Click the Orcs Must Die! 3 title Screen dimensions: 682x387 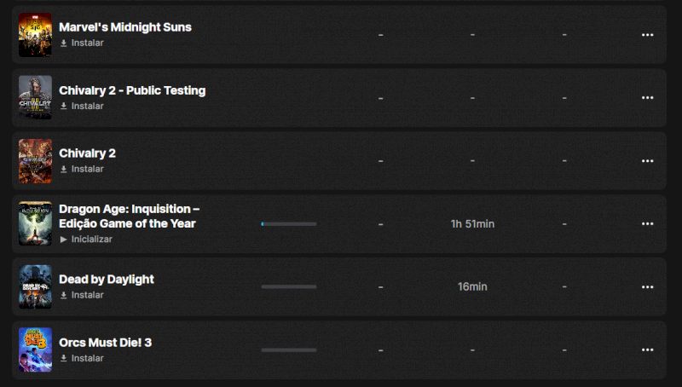pyautogui.click(x=105, y=343)
